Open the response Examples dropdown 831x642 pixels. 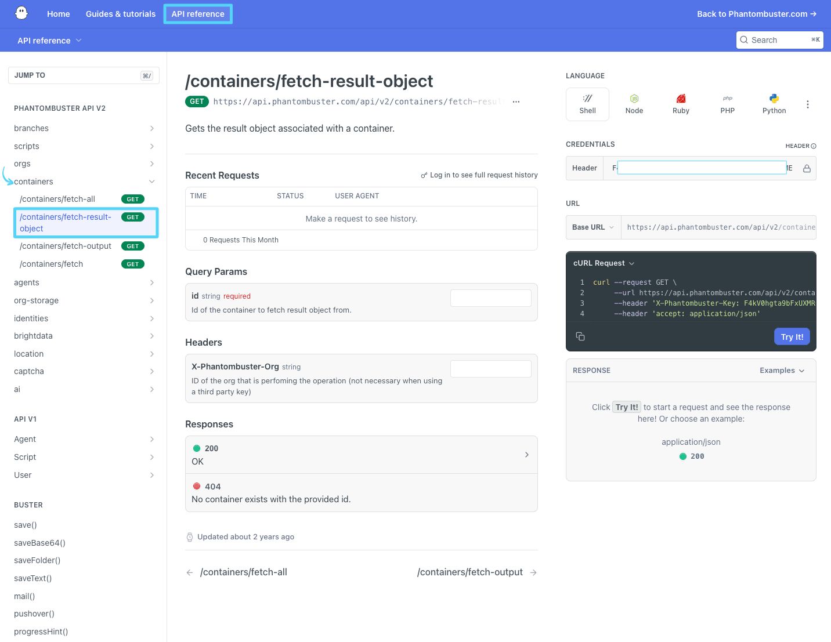click(782, 371)
